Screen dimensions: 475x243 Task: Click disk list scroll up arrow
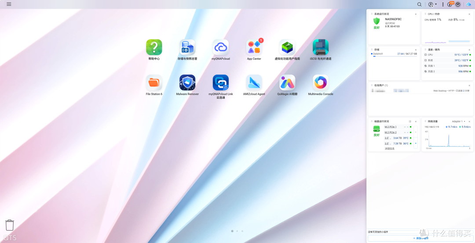415,132
